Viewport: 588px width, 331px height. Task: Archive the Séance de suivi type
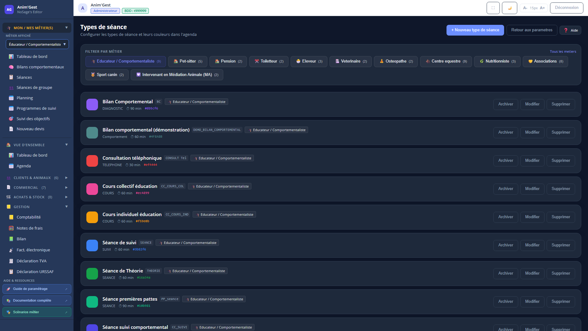click(506, 245)
